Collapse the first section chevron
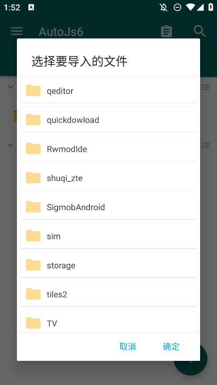This screenshot has height=385, width=217. pyautogui.click(x=11, y=87)
